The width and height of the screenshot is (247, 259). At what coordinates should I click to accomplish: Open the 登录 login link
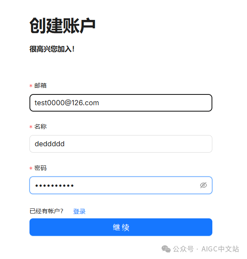click(x=79, y=211)
